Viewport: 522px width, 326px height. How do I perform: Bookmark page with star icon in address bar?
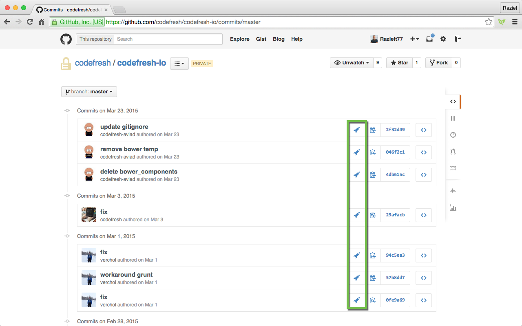pyautogui.click(x=489, y=22)
